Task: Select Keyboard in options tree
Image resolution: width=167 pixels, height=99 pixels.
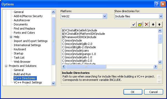Action: pyautogui.click(x=20, y=49)
